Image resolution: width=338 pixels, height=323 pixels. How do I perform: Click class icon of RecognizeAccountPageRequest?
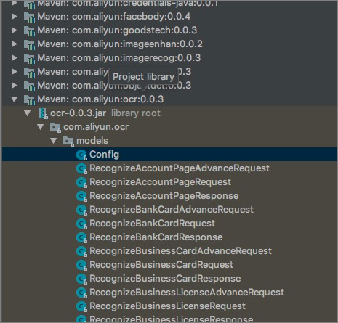click(81, 182)
